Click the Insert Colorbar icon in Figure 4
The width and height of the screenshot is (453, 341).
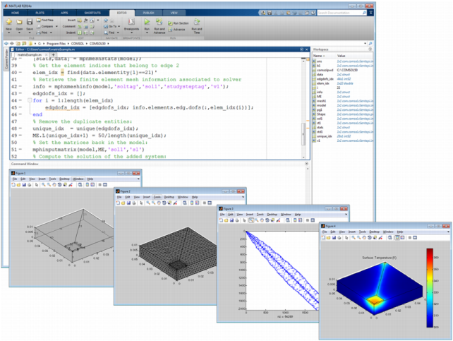pyautogui.click(x=397, y=237)
